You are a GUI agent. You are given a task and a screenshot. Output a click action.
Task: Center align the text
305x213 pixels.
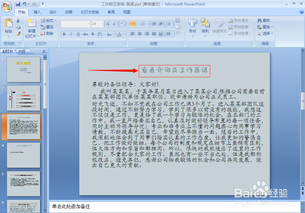click(x=140, y=34)
